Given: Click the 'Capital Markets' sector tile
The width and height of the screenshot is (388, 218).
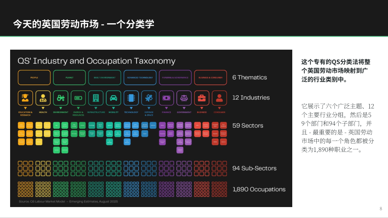Looking at the screenshot, I should coord(170,133).
